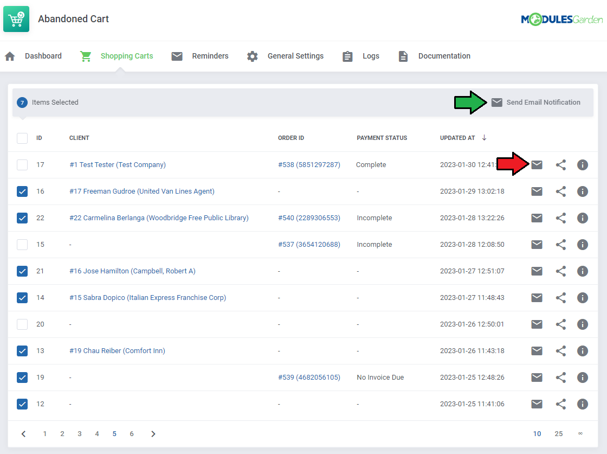Open the Documentation tab
Image resolution: width=607 pixels, height=454 pixels.
pos(434,56)
